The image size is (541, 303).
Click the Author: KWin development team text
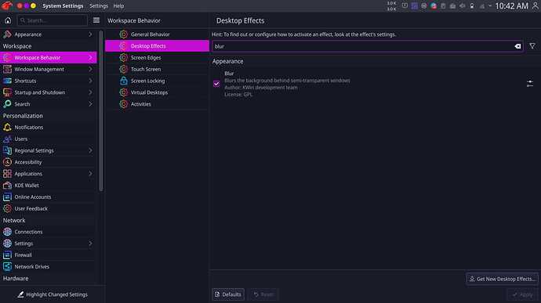pyautogui.click(x=261, y=88)
